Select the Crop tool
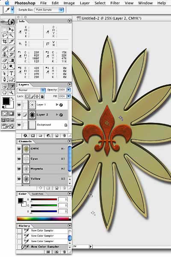 tap(5, 41)
